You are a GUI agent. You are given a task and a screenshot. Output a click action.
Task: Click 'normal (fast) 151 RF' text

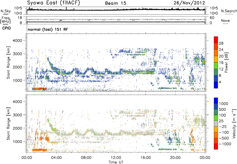click(x=48, y=29)
